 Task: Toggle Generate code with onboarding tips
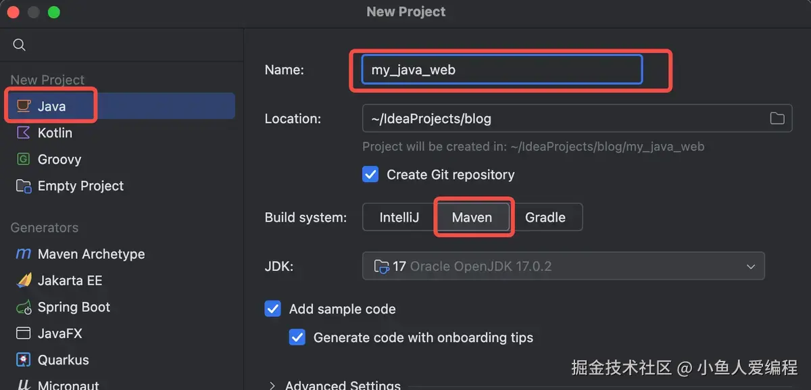click(297, 337)
